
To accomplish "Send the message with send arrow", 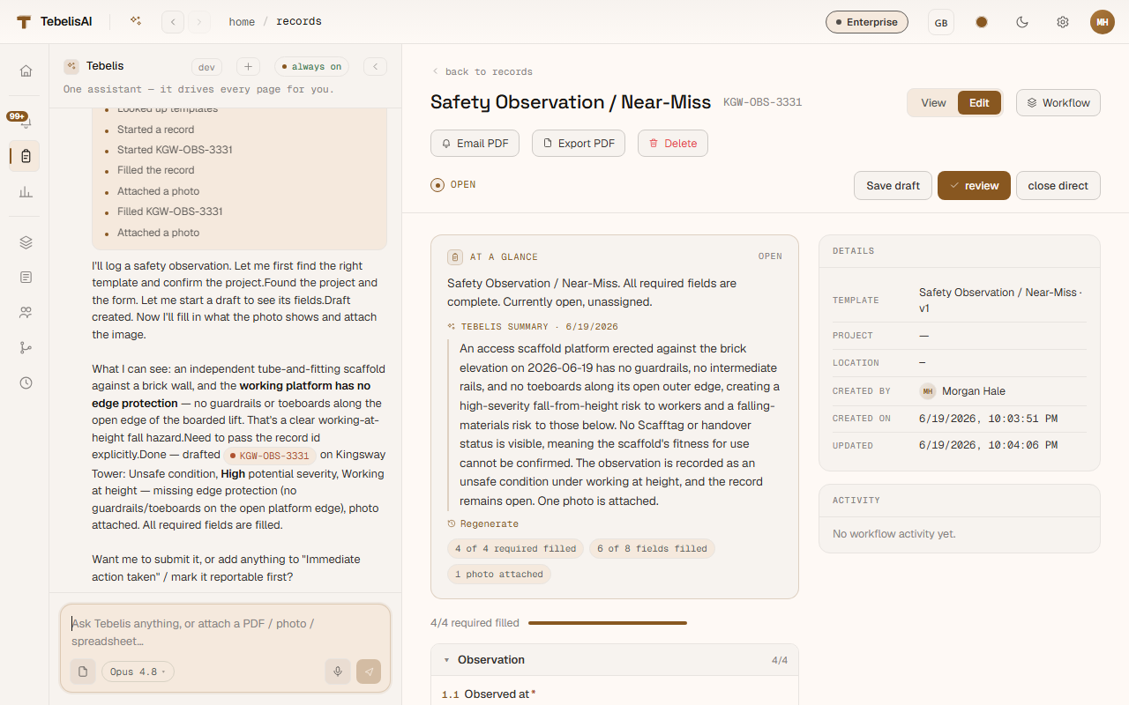I will click(x=369, y=672).
